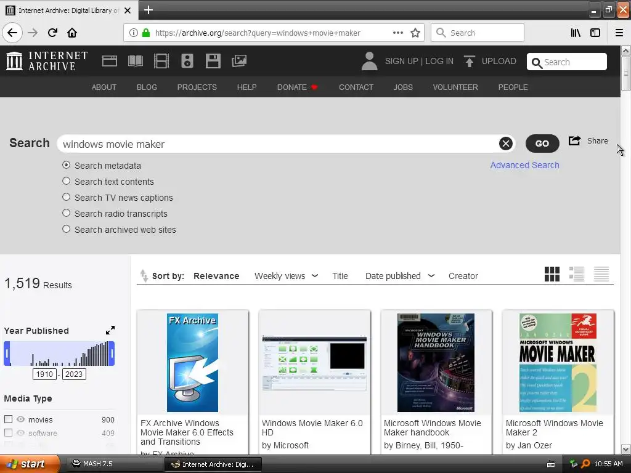631x473 pixels.
Task: Click the Share icon
Action: [x=574, y=140]
